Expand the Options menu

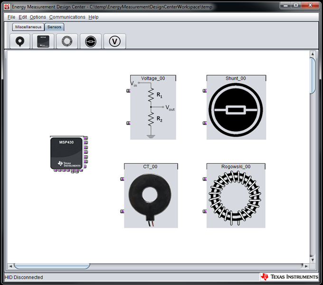pos(38,17)
